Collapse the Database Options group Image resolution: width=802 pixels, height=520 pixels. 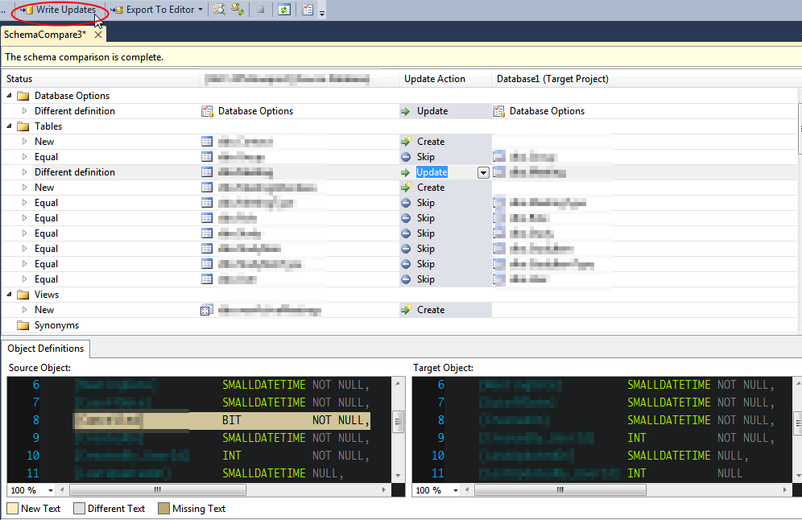pyautogui.click(x=10, y=96)
